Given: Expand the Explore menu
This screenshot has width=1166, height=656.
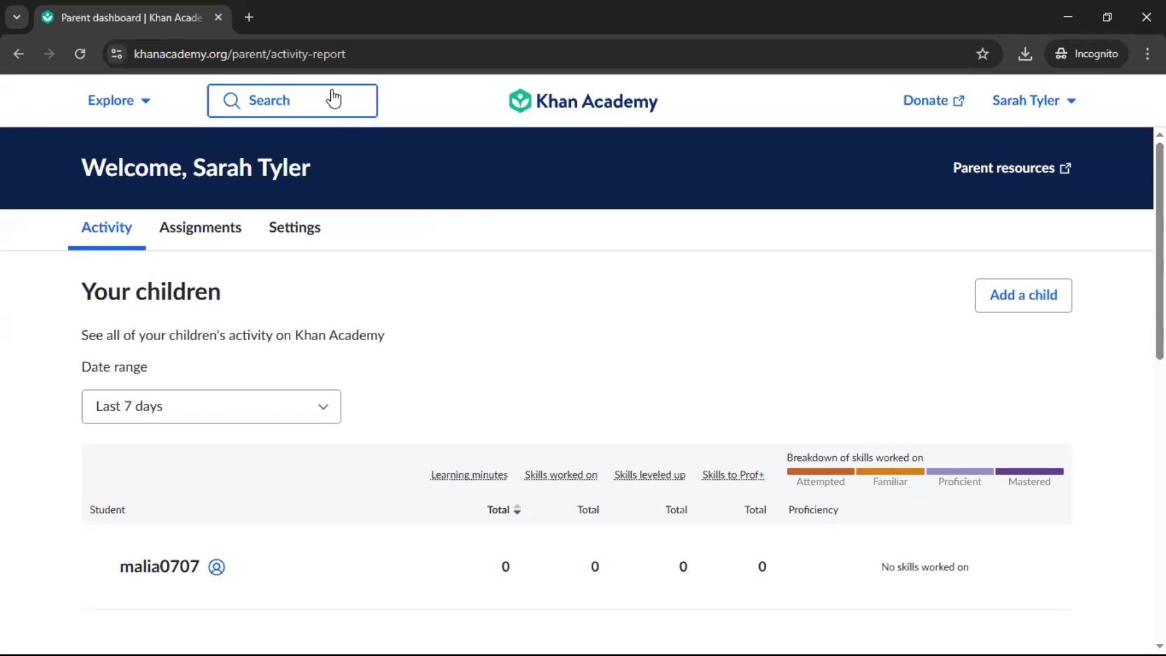Looking at the screenshot, I should tap(118, 101).
